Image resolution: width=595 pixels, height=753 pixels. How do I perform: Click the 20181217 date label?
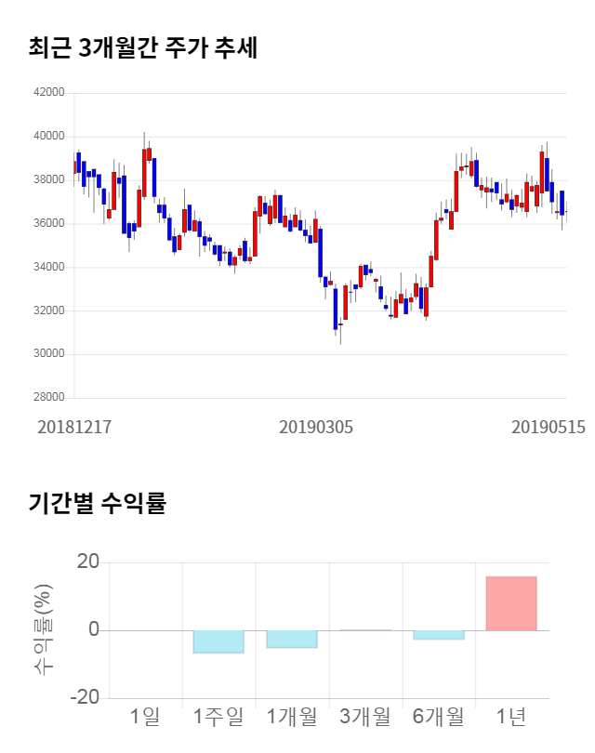[74, 427]
